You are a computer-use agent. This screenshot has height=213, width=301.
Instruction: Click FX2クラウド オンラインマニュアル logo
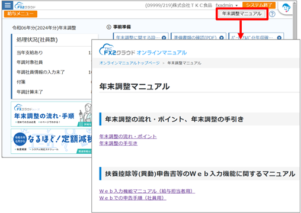[x=143, y=50]
